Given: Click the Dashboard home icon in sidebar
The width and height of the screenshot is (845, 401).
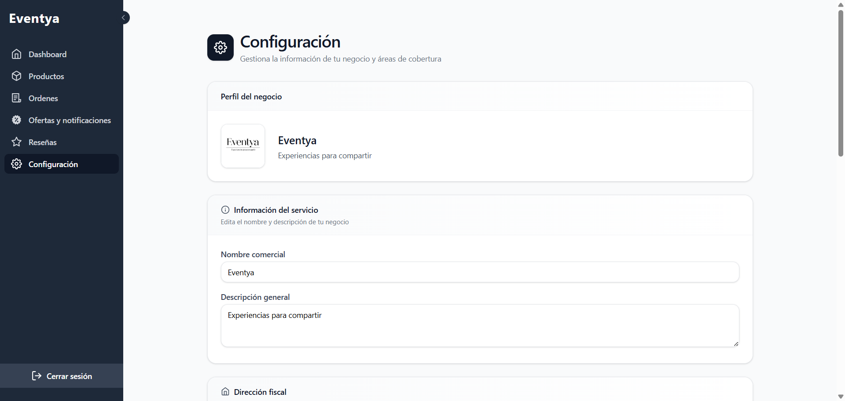Looking at the screenshot, I should (17, 54).
